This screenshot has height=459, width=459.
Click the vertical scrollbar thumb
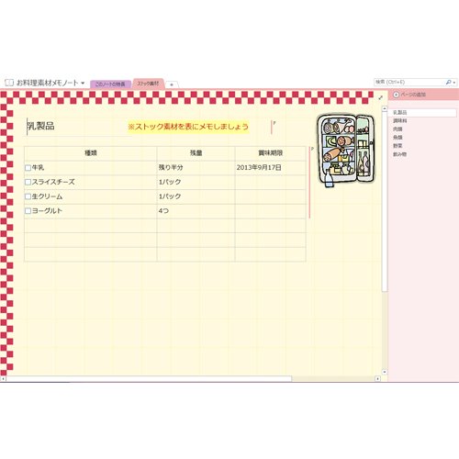(x=385, y=201)
